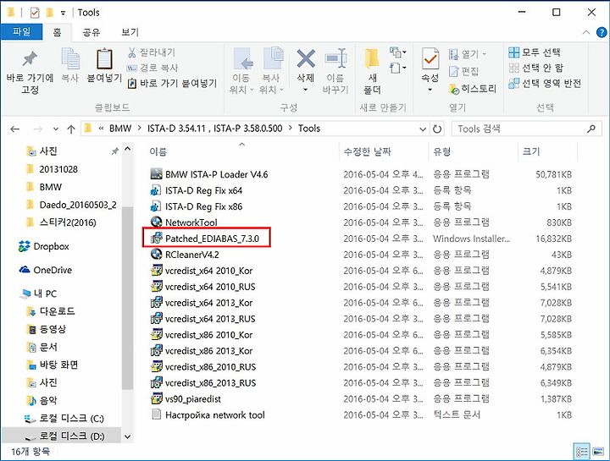Open the BMW folder in quick access
This screenshot has width=610, height=461.
(x=43, y=187)
